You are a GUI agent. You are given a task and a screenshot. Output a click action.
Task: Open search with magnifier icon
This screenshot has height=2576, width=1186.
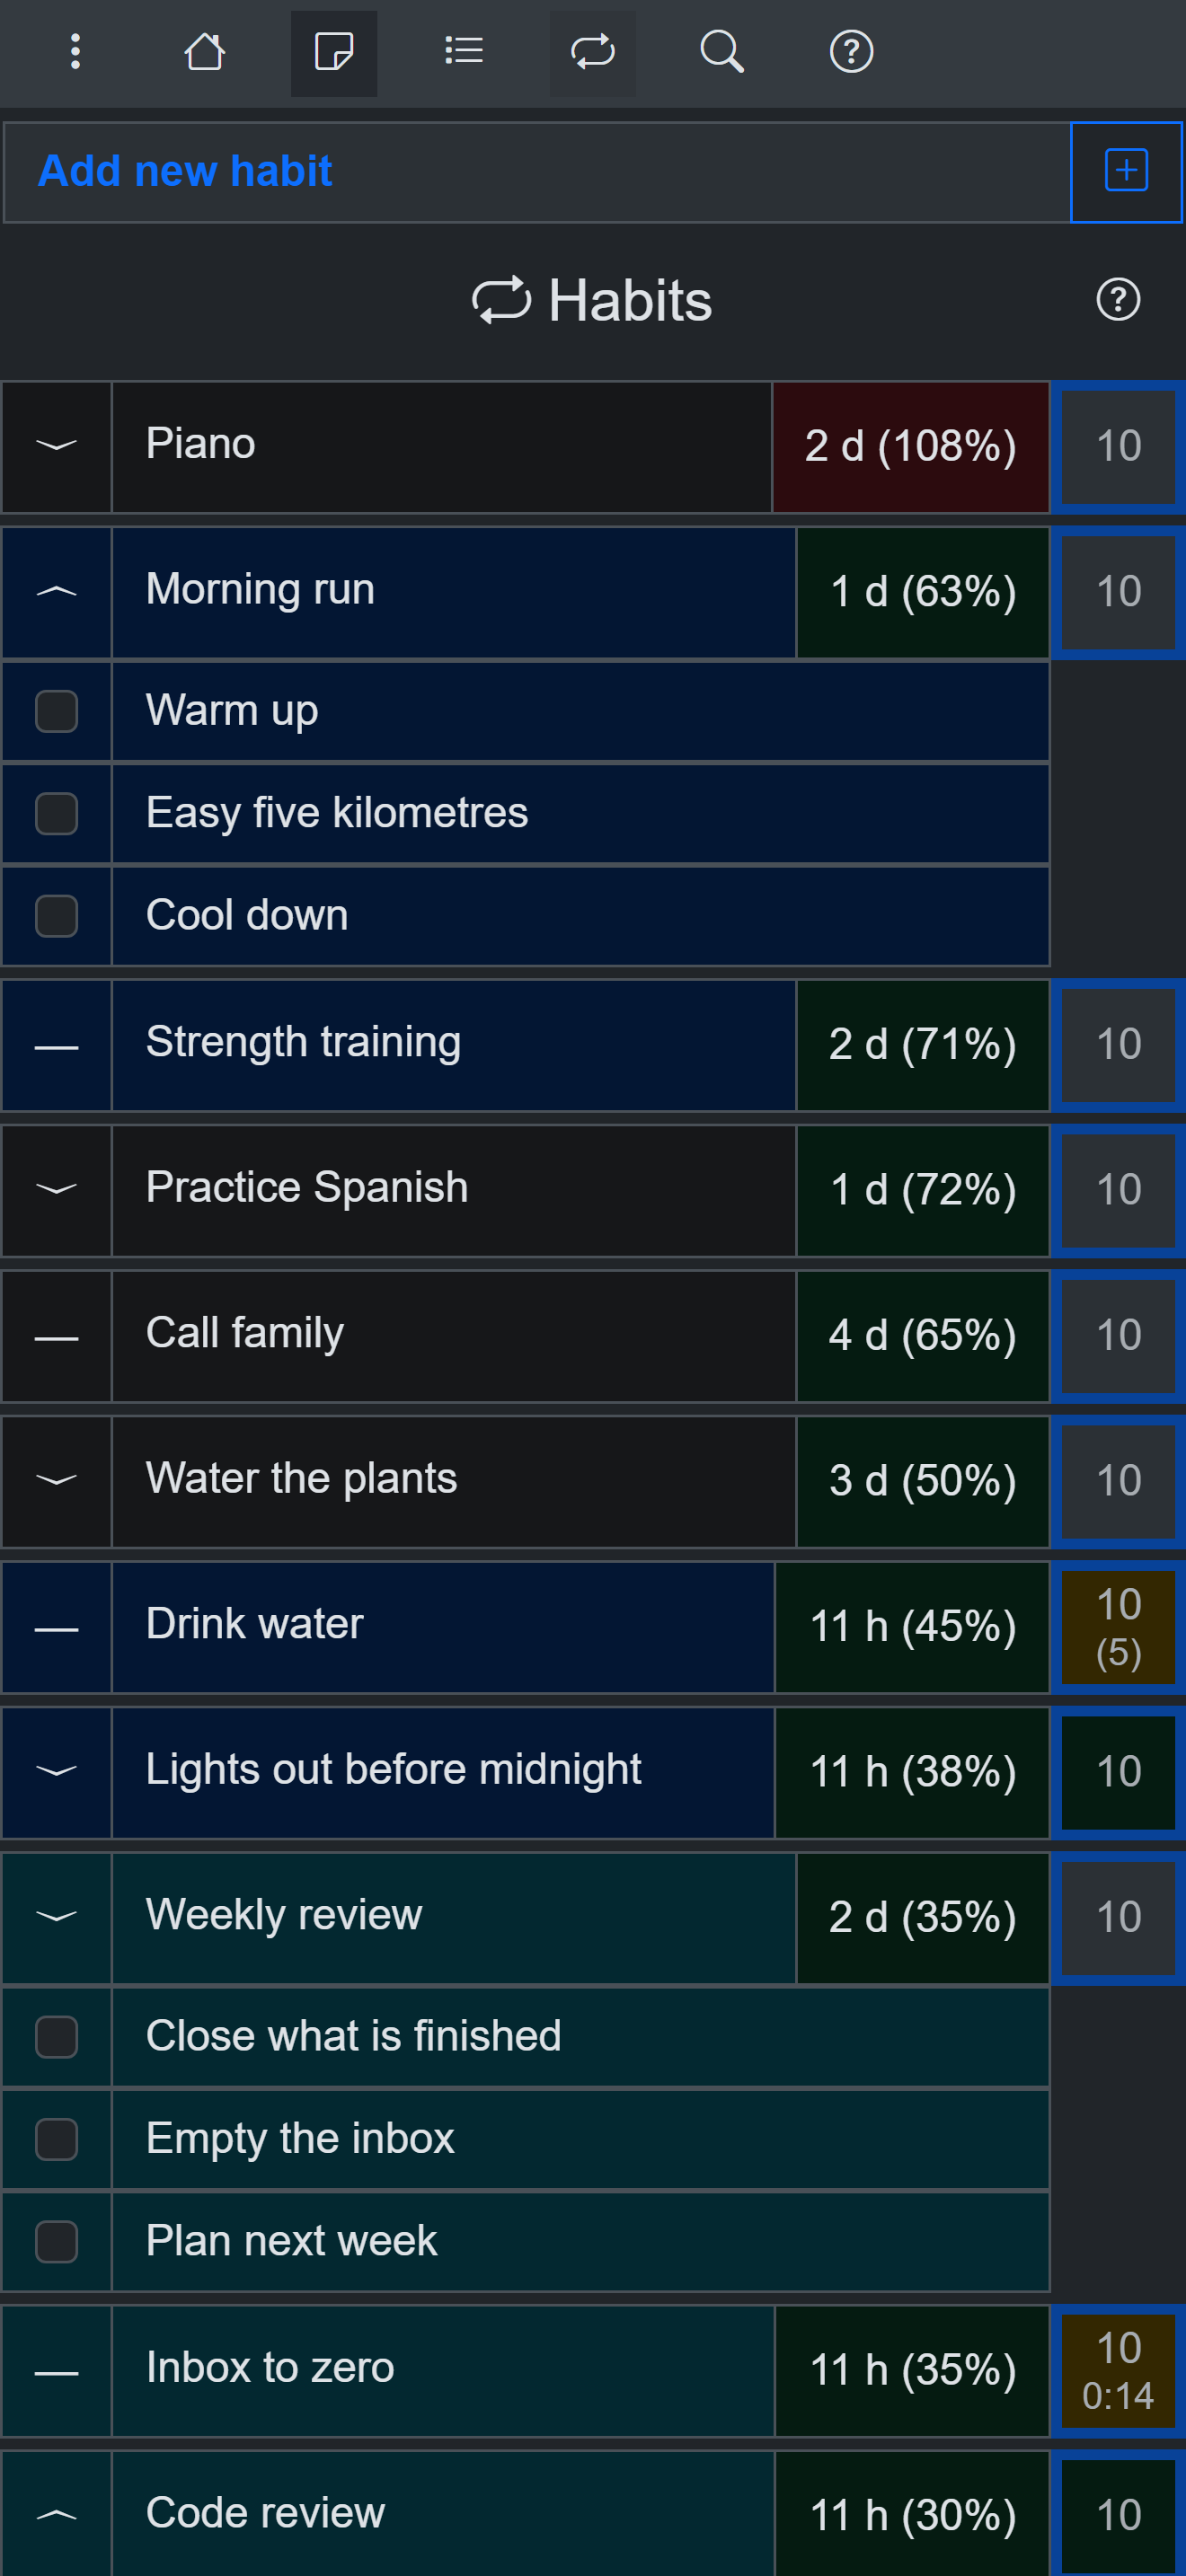(722, 52)
